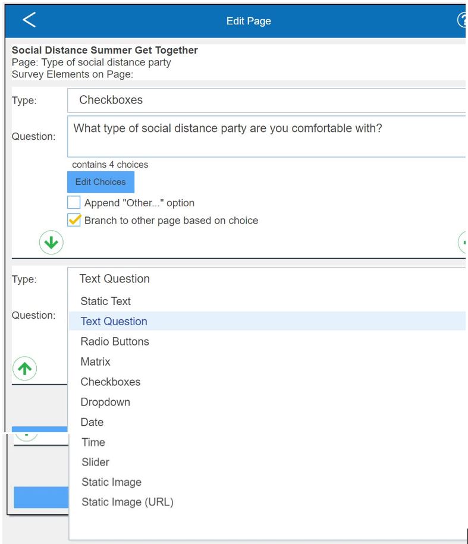The width and height of the screenshot is (468, 544).
Task: Uncheck Branch to other page based on choice
Action: 74,221
